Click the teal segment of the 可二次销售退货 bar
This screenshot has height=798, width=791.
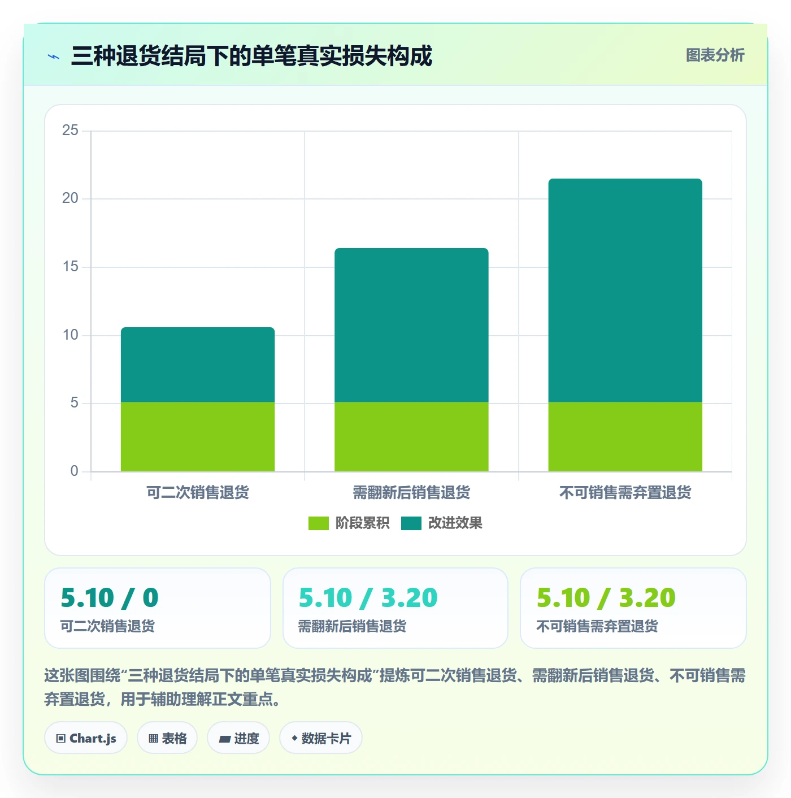tap(198, 365)
